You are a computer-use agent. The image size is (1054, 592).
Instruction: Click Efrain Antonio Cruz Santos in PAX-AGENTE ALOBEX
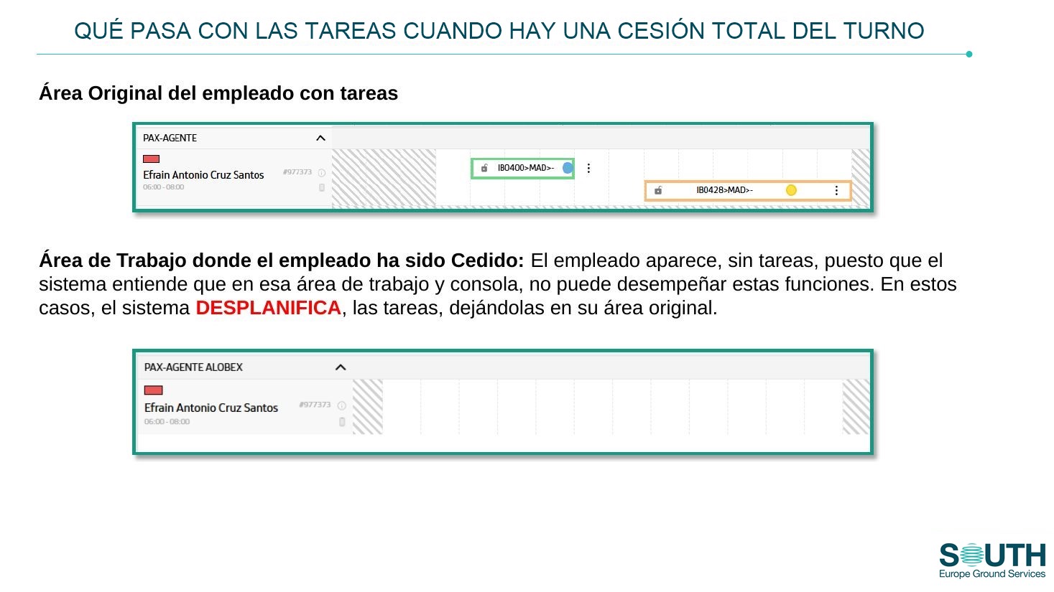(211, 408)
